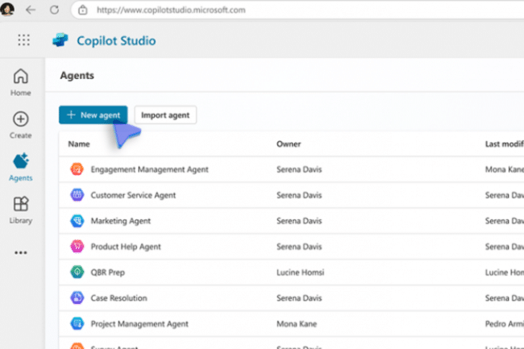524x349 pixels.
Task: Open the QBR Prep agent
Action: [x=107, y=272]
